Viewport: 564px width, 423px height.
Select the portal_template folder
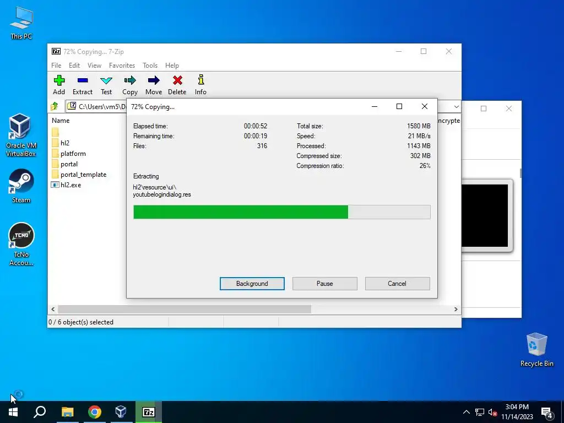[79, 175]
